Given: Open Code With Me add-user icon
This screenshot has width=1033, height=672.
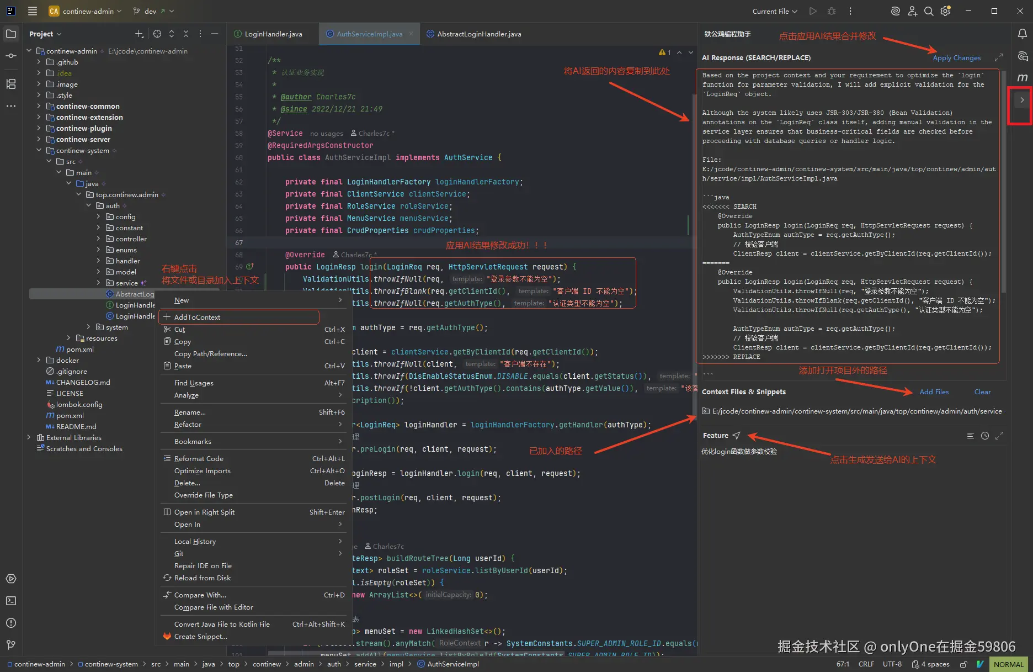Looking at the screenshot, I should coord(912,11).
